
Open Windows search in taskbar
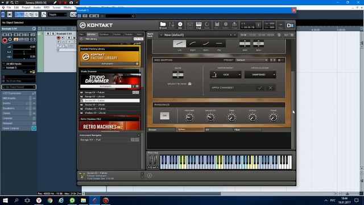[x=16, y=200]
